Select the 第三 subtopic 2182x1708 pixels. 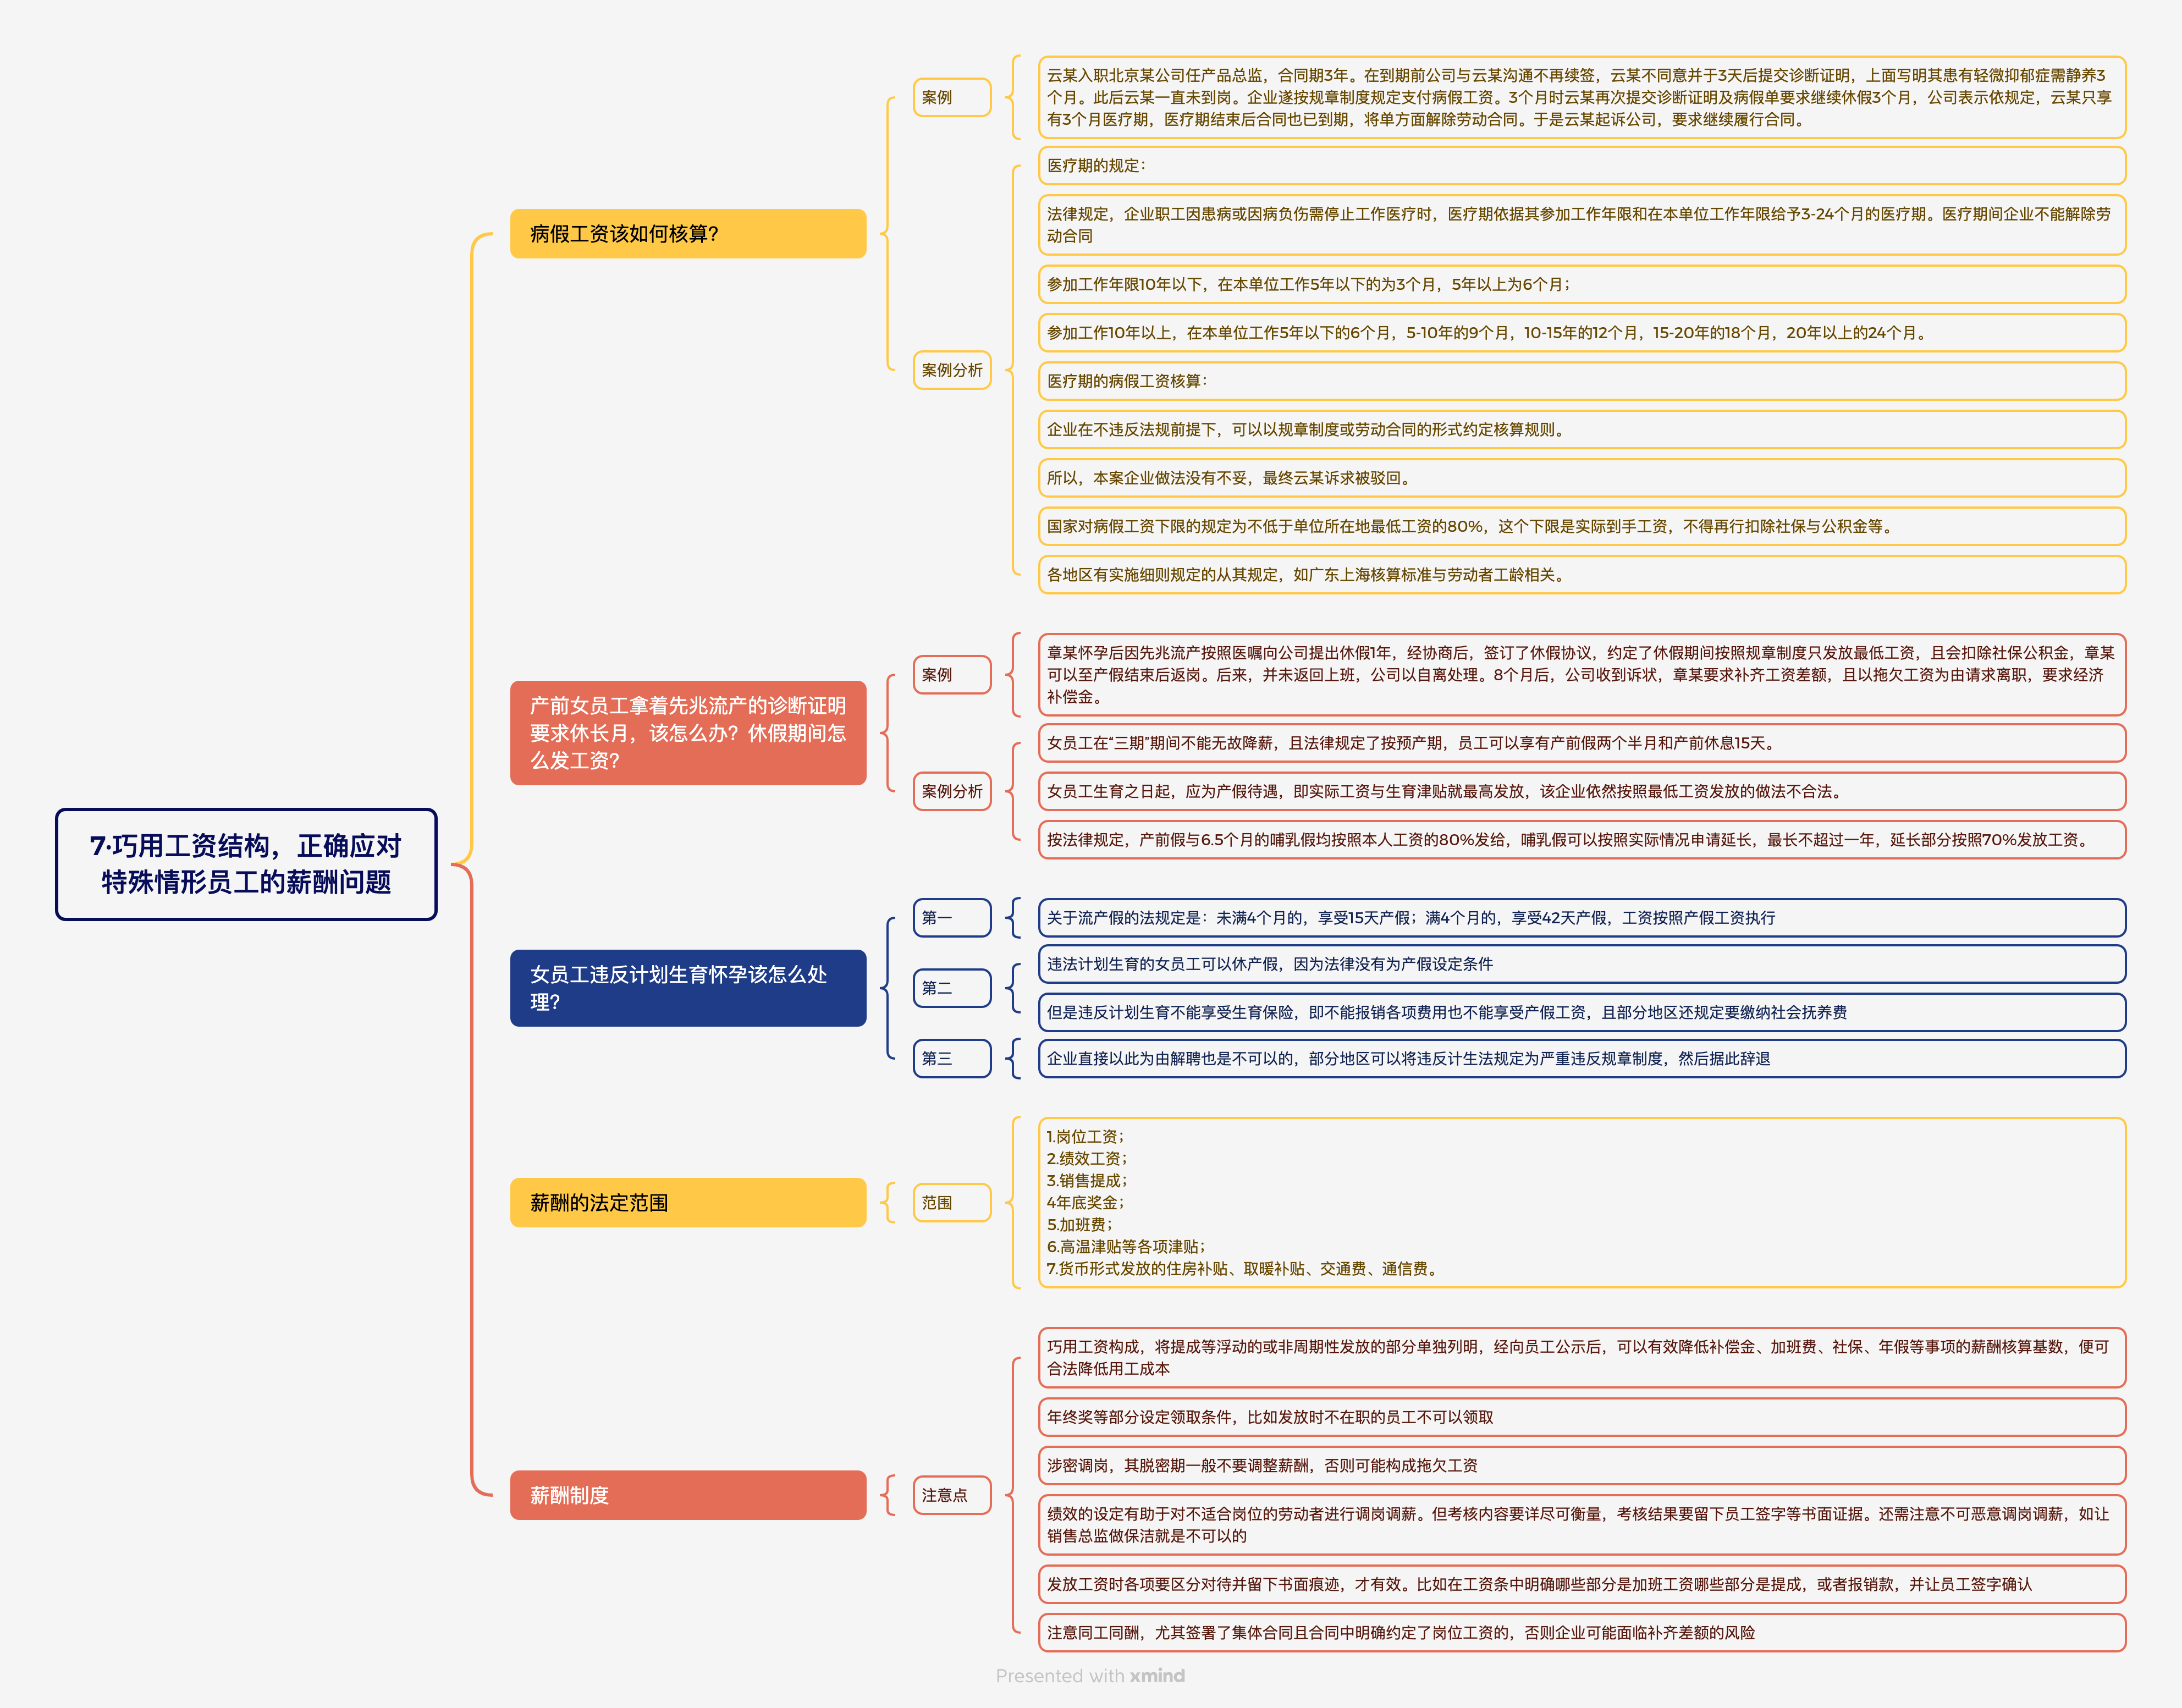952,1058
